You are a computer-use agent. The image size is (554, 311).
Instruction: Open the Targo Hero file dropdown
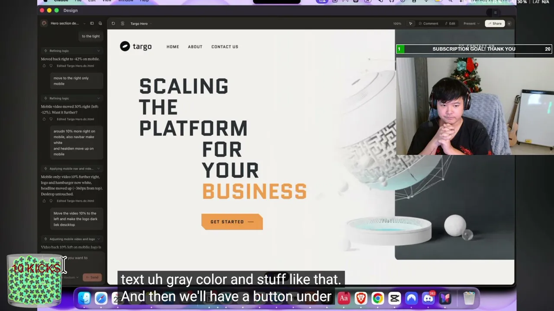coord(151,23)
